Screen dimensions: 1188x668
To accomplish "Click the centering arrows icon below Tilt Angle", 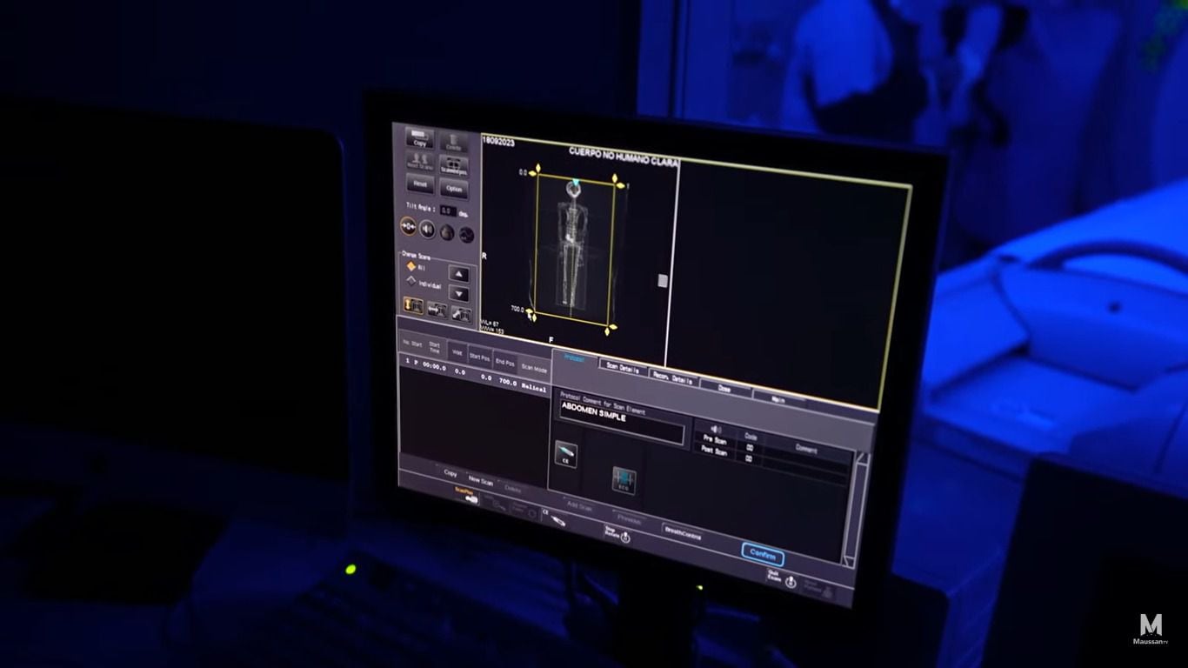I will [x=409, y=227].
